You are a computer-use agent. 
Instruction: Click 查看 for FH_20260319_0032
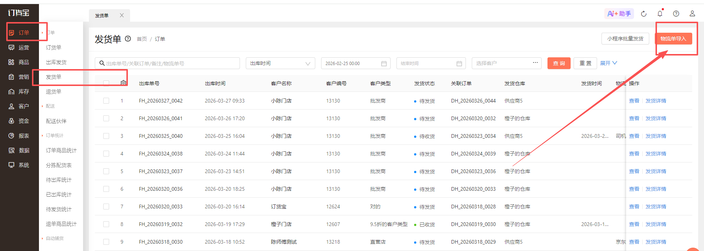[x=634, y=224]
